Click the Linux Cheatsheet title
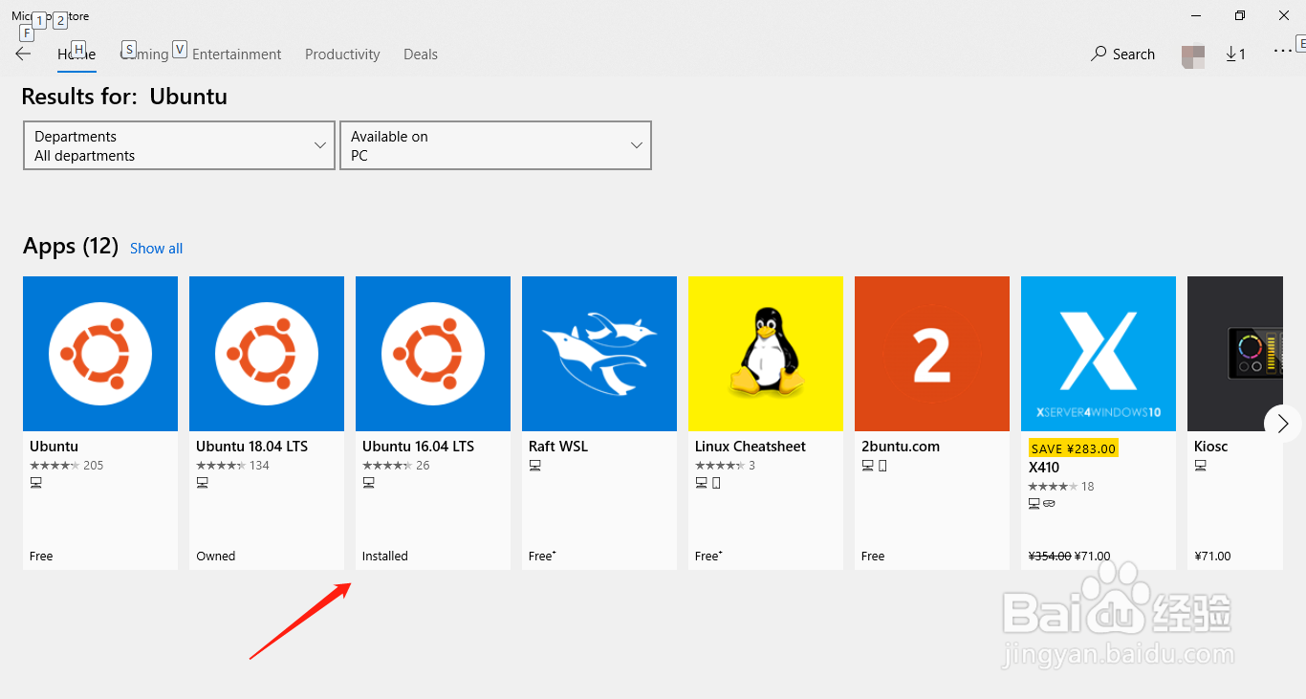 (x=751, y=447)
